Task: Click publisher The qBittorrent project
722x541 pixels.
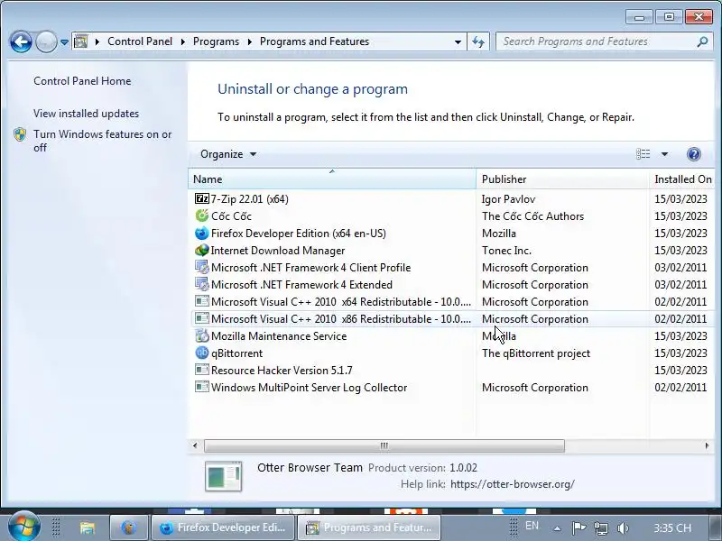Action: [536, 353]
